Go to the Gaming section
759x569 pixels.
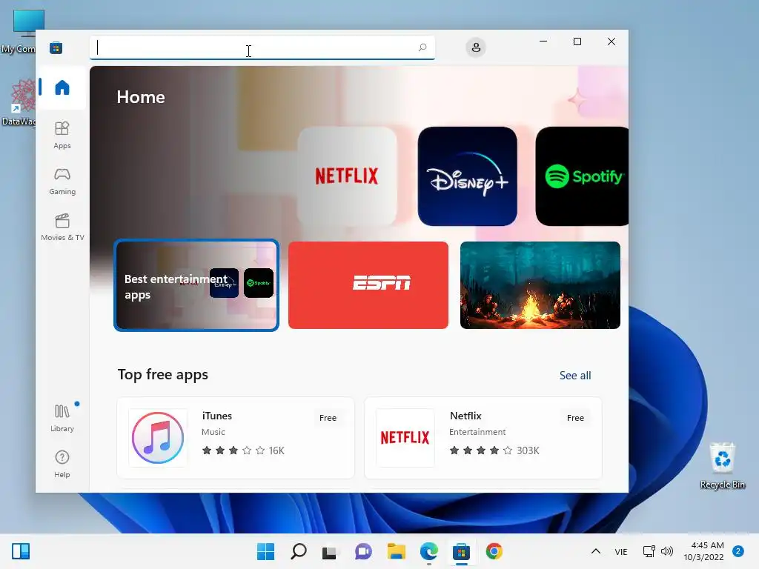62,182
